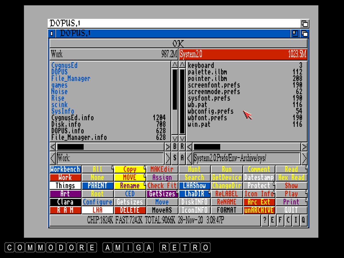Select the palette.ilbm file in right pane

coord(207,72)
